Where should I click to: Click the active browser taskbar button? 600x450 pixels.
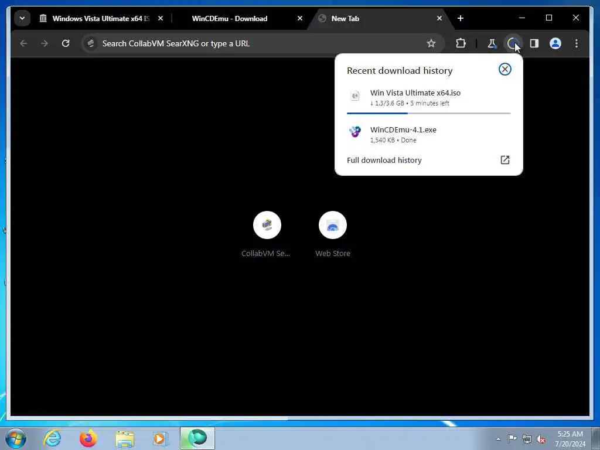point(197,438)
